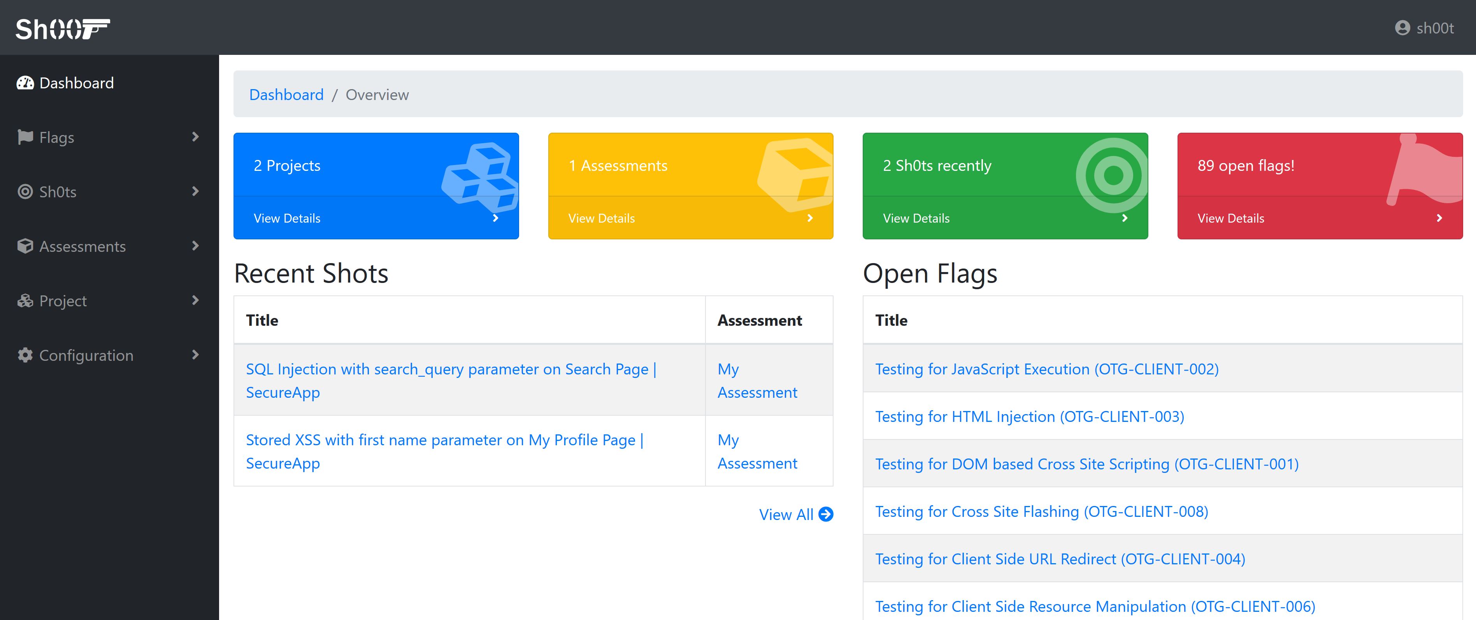View Details of 2 Projects card
The width and height of the screenshot is (1476, 620).
pyautogui.click(x=376, y=218)
